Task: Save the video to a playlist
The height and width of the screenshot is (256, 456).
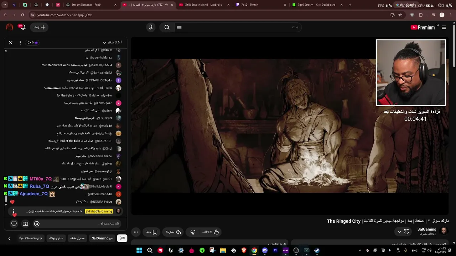Action: click(x=152, y=232)
